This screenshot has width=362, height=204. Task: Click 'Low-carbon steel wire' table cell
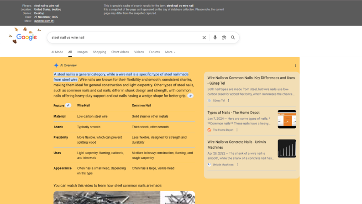[92, 116]
